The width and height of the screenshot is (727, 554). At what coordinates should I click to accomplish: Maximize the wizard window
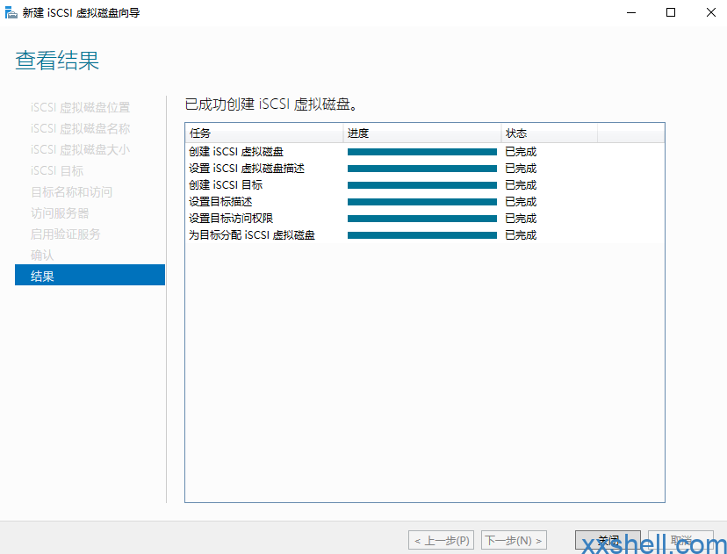[x=671, y=12]
